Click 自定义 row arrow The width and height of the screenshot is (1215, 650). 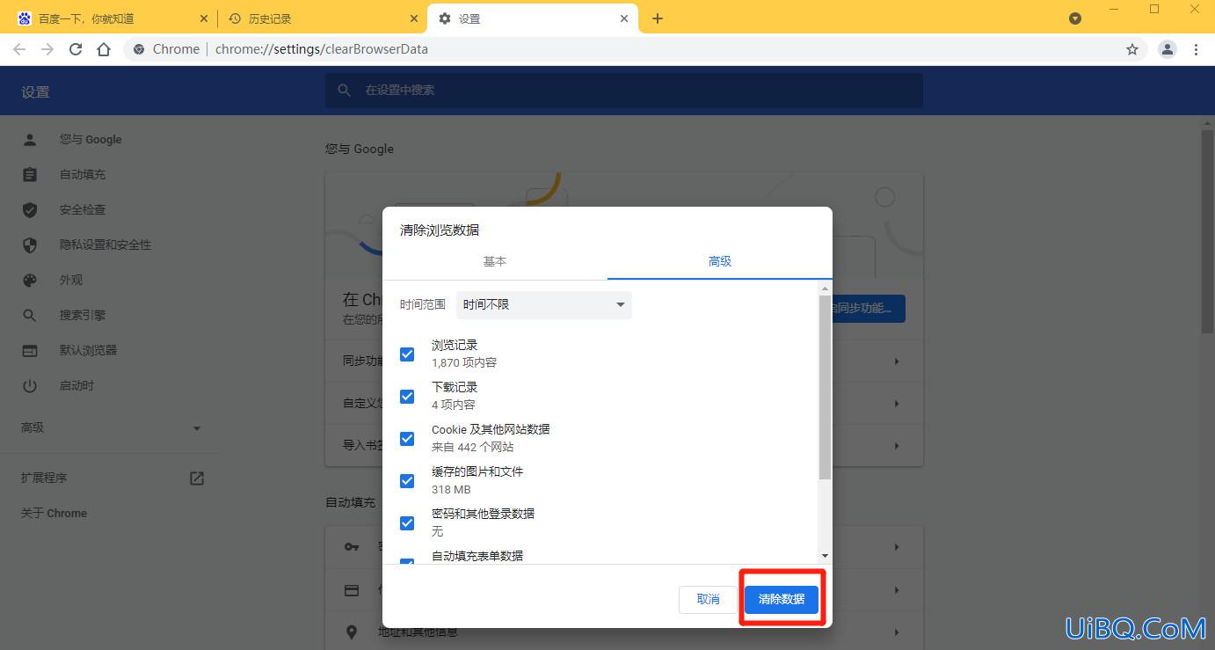pos(897,404)
